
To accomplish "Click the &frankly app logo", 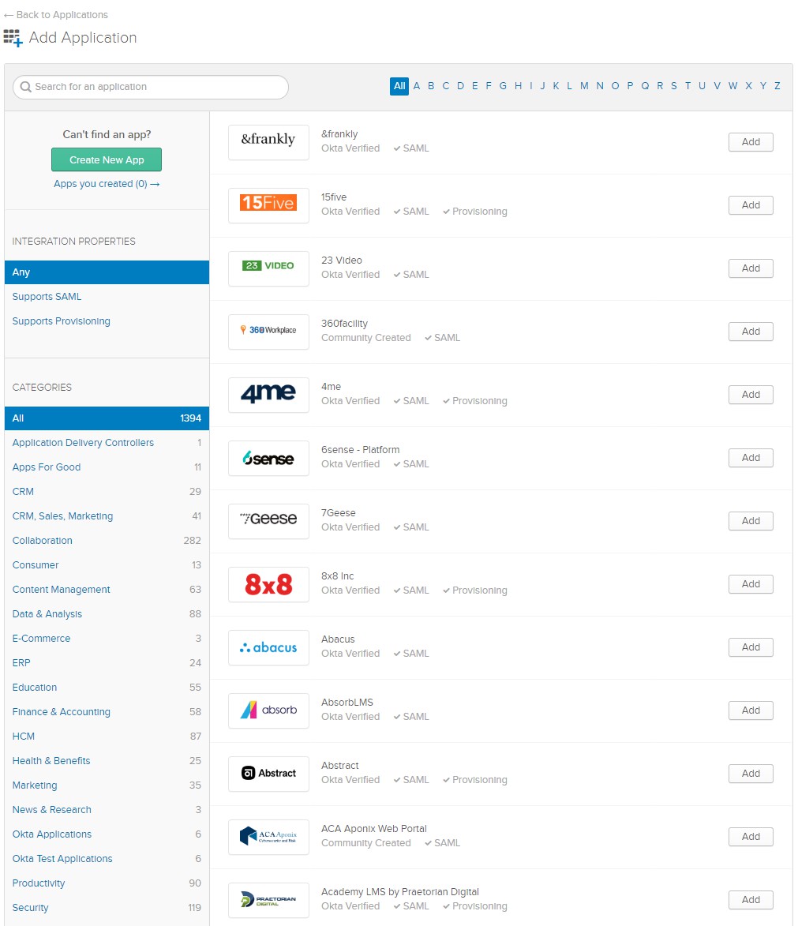I will pos(268,142).
